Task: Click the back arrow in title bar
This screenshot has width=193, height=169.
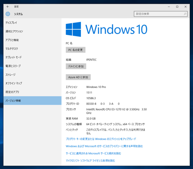Action: click(8, 7)
